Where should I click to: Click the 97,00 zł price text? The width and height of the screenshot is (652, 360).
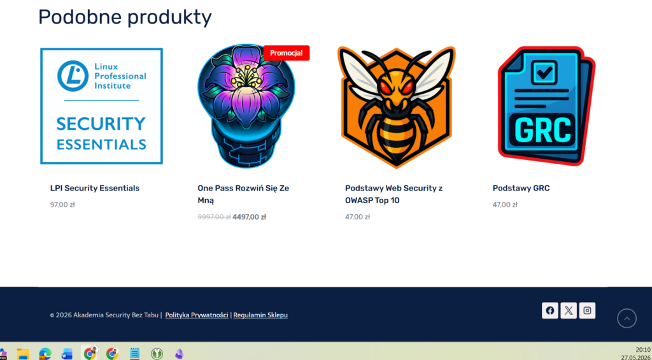click(62, 205)
